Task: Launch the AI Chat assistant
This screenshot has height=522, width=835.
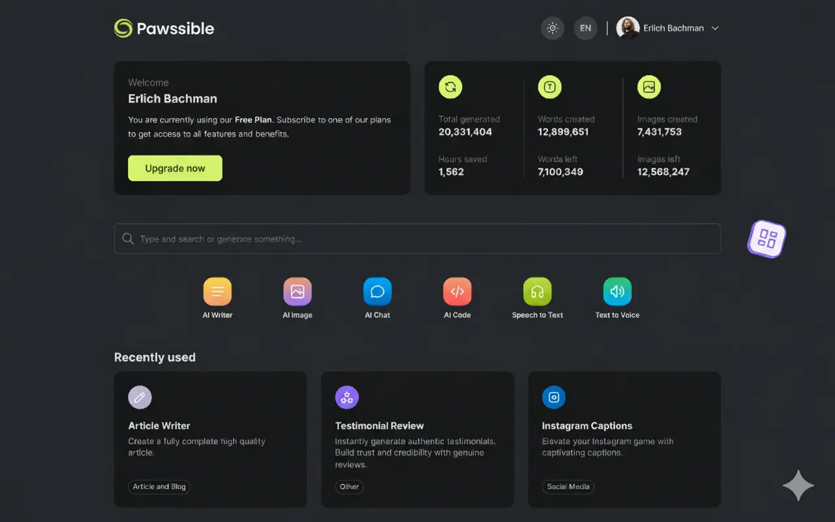Action: [377, 292]
